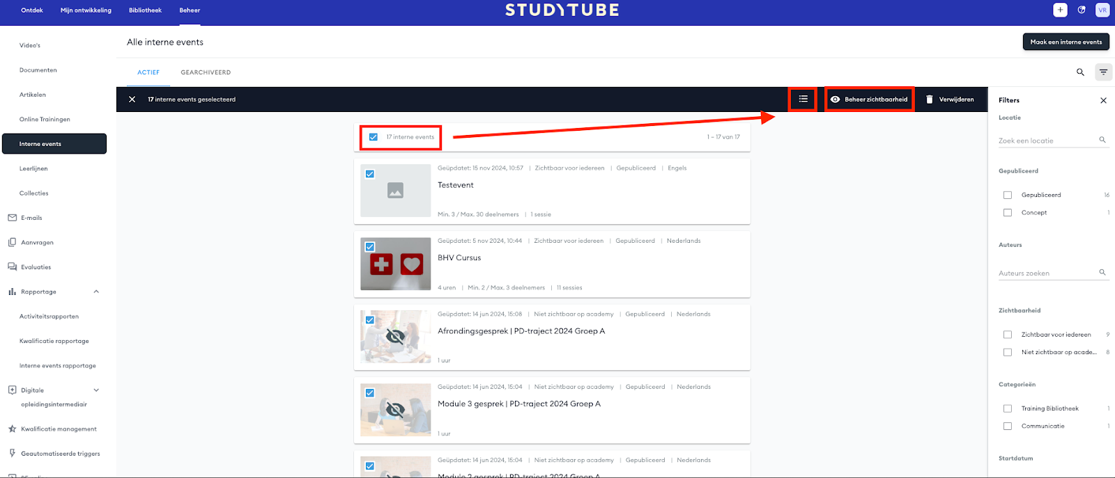The image size is (1115, 478).
Task: Open Interne events rapportage
Action: [58, 366]
